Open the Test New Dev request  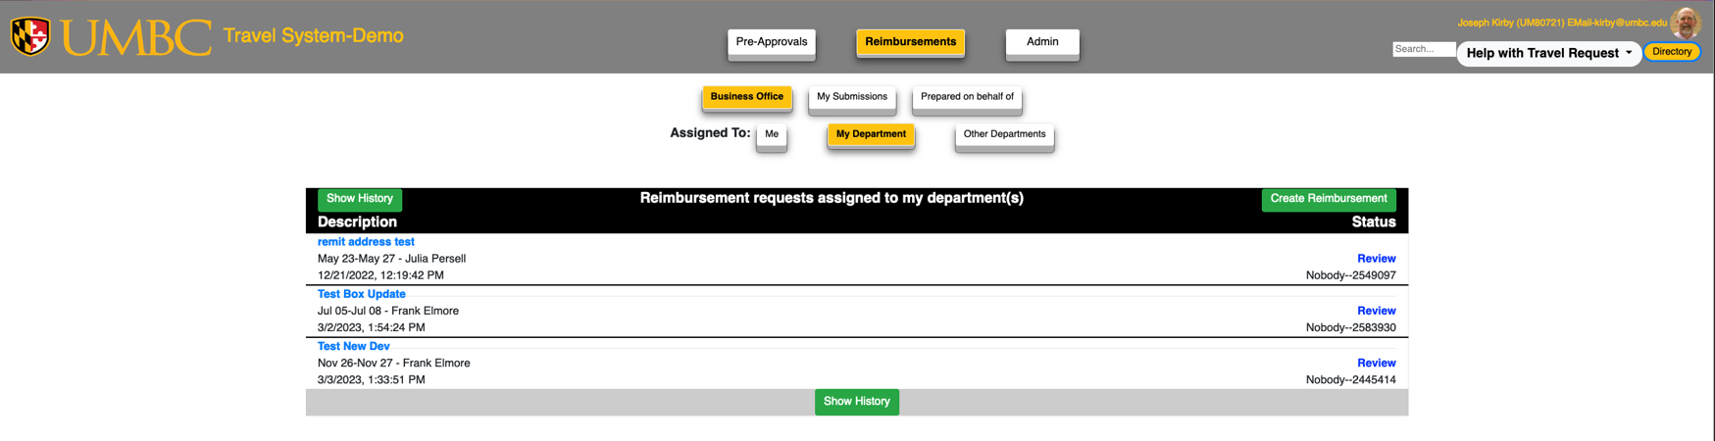coord(354,346)
